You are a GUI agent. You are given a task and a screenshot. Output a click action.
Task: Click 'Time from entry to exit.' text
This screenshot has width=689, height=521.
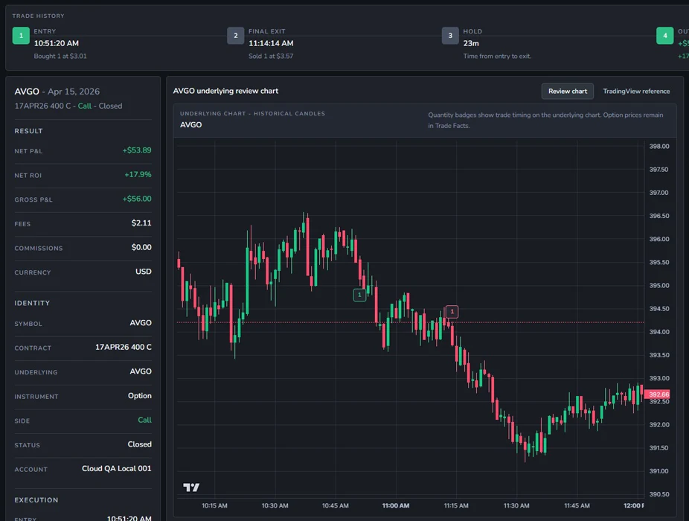pyautogui.click(x=497, y=56)
